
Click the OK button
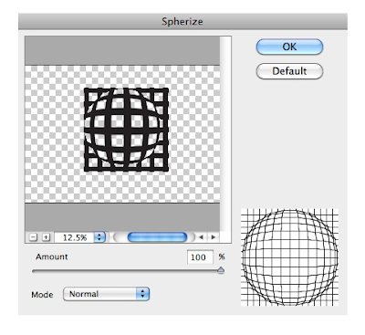pyautogui.click(x=289, y=47)
